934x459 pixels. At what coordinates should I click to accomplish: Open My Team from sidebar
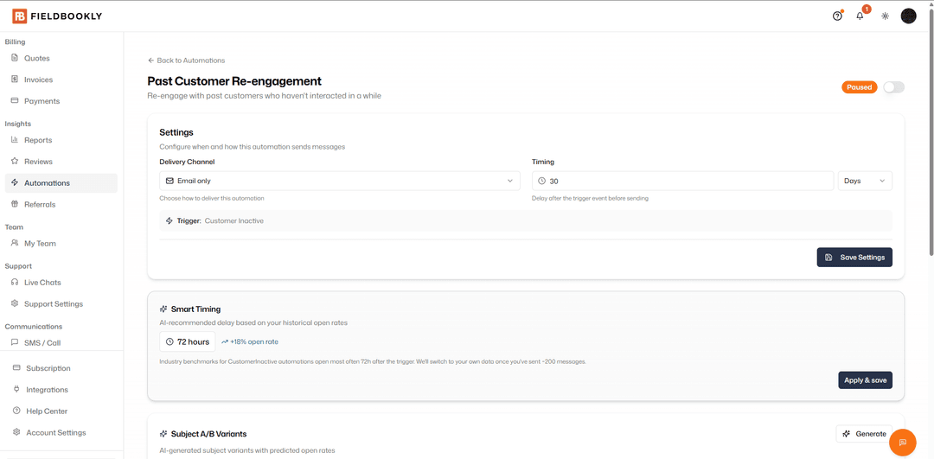coord(61,243)
